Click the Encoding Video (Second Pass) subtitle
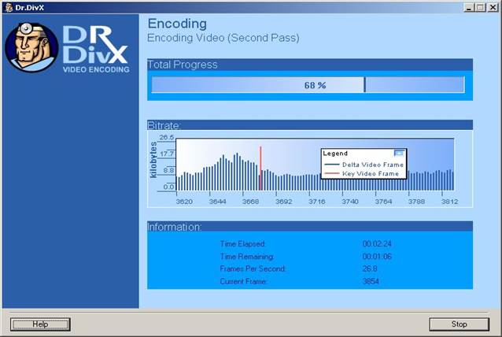 pos(223,38)
